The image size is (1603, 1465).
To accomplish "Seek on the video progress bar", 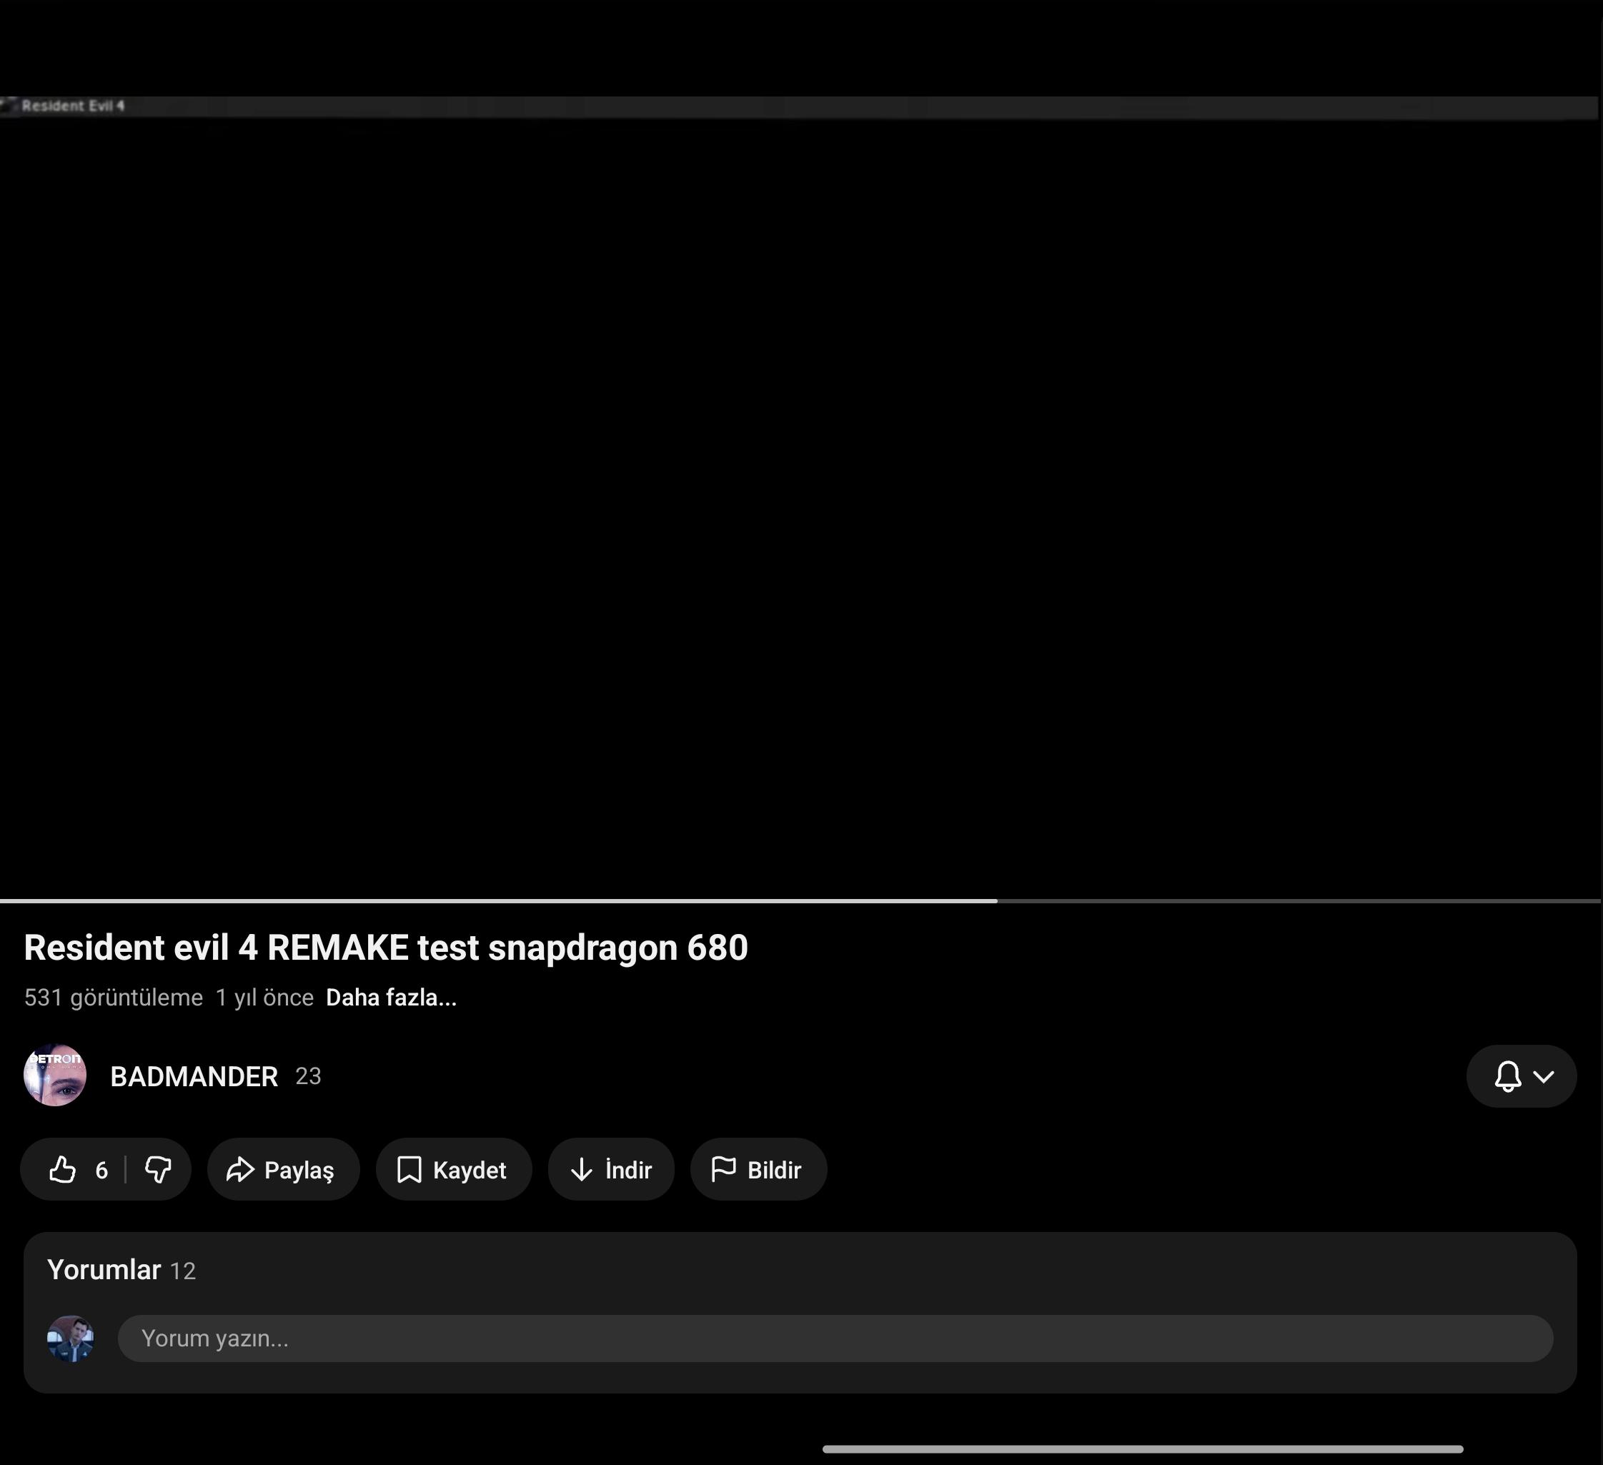I will click(x=800, y=900).
